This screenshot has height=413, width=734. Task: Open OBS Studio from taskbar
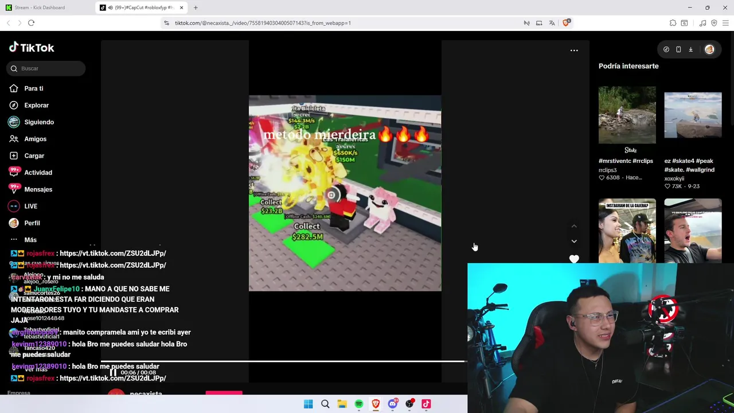[x=409, y=404]
